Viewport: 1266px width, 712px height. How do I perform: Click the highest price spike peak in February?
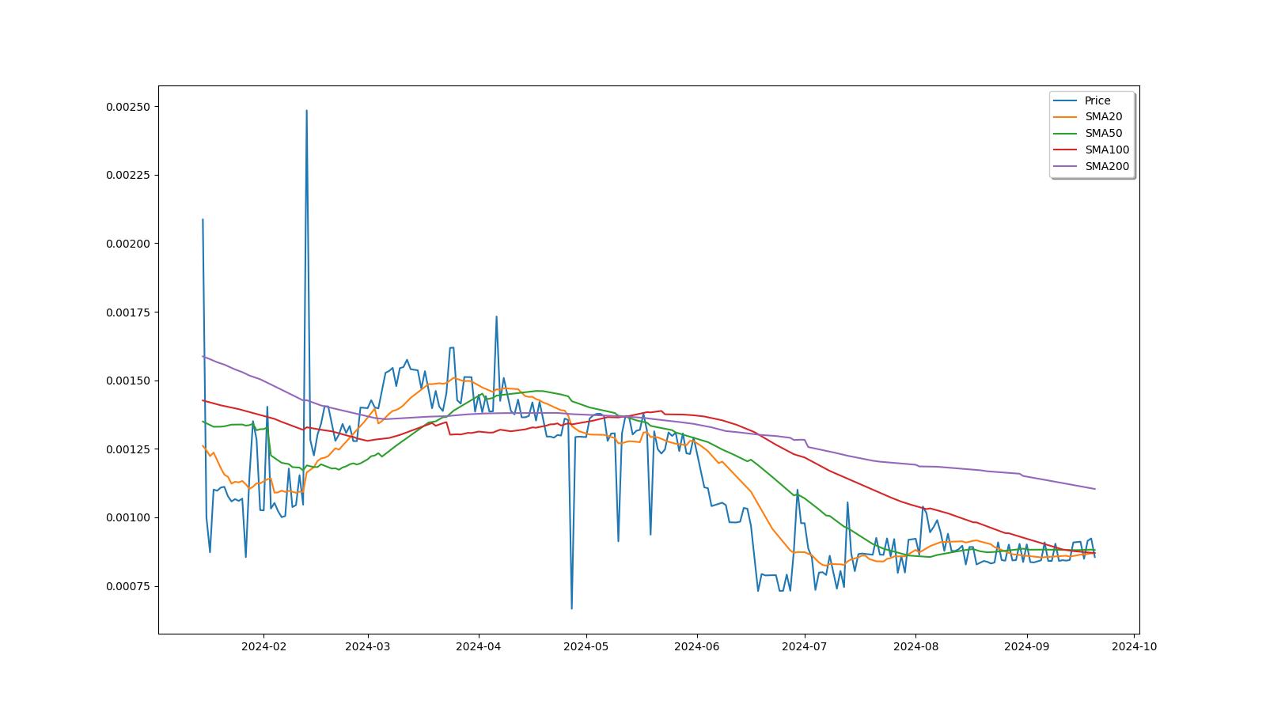306,111
